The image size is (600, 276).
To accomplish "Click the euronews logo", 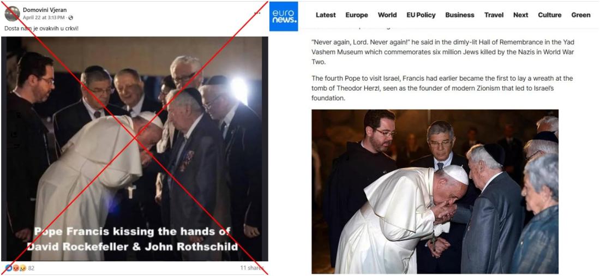I will pos(284,16).
